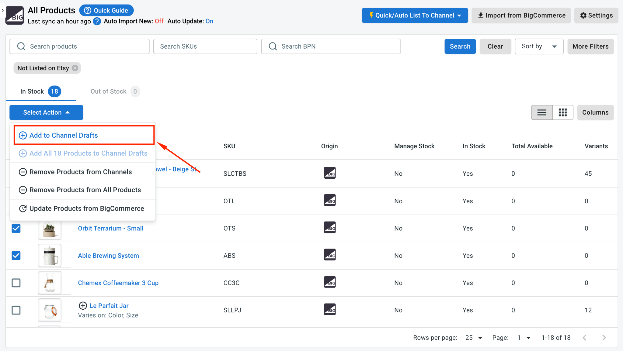The image size is (623, 351).
Task: Choose Remove Products from Channels
Action: coord(83,172)
